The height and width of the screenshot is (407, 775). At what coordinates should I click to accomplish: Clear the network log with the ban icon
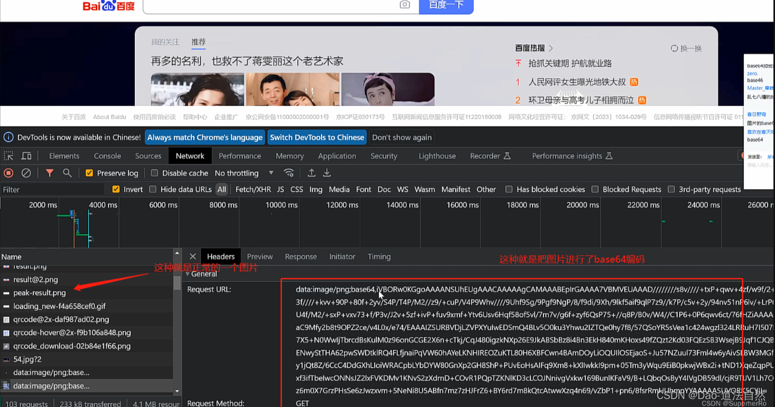[25, 173]
